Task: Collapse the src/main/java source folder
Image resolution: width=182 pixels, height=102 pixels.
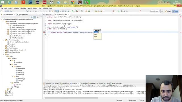Action: 4,22
